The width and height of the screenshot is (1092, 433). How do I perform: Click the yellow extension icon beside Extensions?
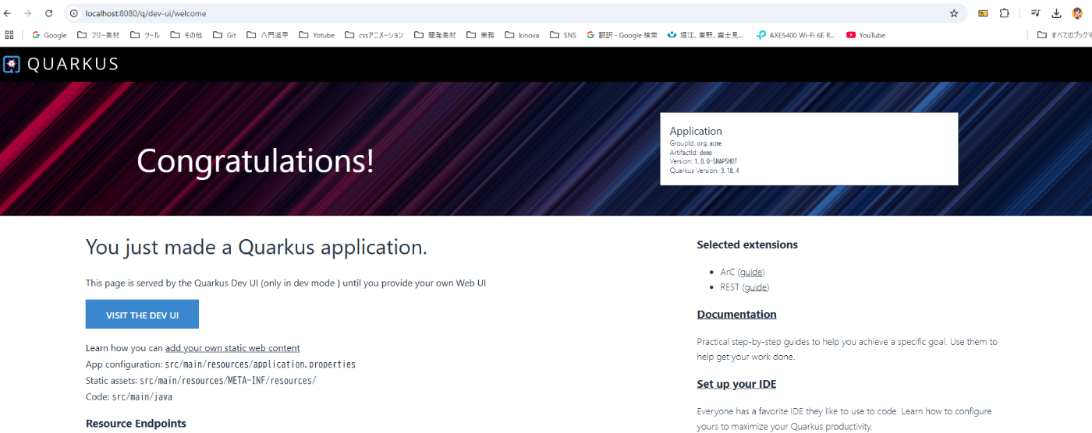[984, 13]
